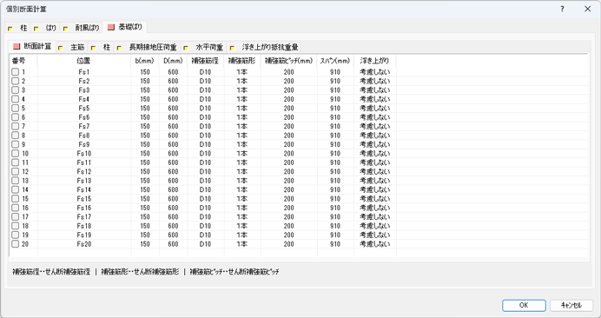The image size is (601, 318).
Task: Open the 浮き上がり抵抗重量 sub-tab
Action: tap(264, 47)
